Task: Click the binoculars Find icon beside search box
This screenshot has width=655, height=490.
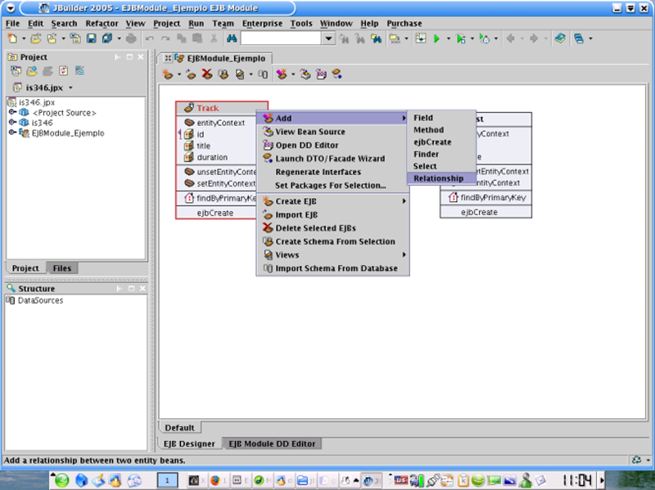Action: point(230,38)
